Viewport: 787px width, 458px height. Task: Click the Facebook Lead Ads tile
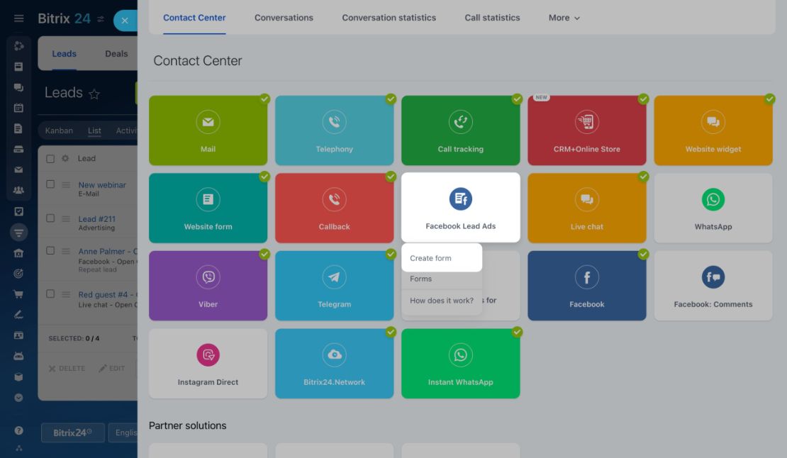tap(460, 208)
